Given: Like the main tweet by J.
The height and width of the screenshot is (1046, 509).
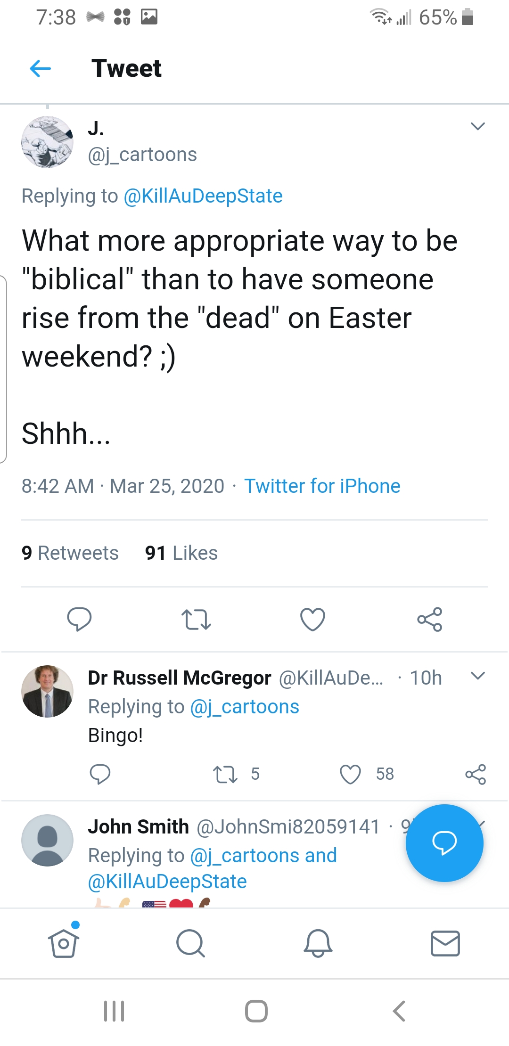Looking at the screenshot, I should (x=312, y=619).
